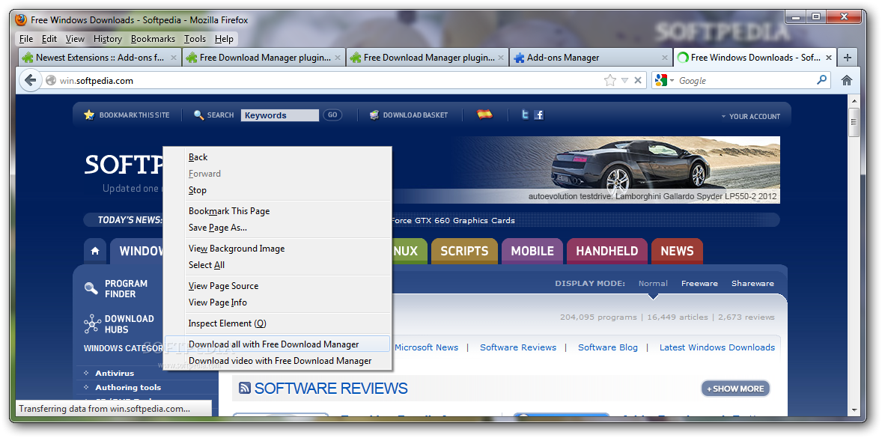The width and height of the screenshot is (882, 438).
Task: Click the bookmark star in address bar
Action: pyautogui.click(x=610, y=80)
